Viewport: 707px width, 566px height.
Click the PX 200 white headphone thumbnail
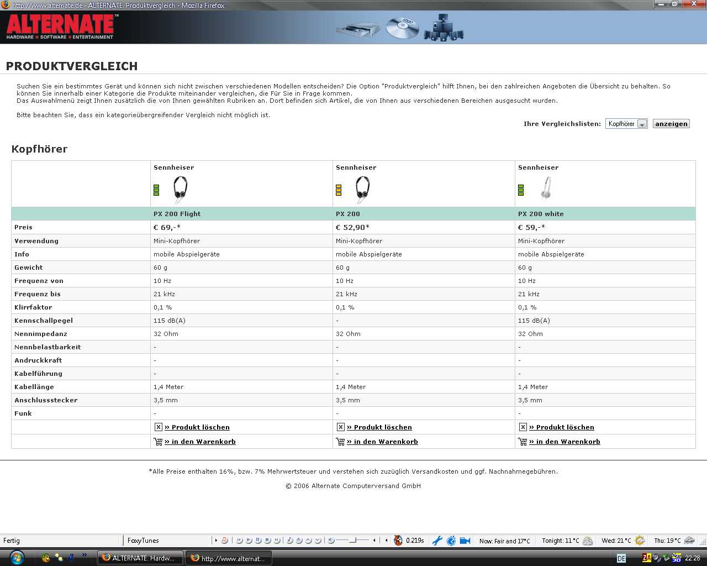(546, 188)
